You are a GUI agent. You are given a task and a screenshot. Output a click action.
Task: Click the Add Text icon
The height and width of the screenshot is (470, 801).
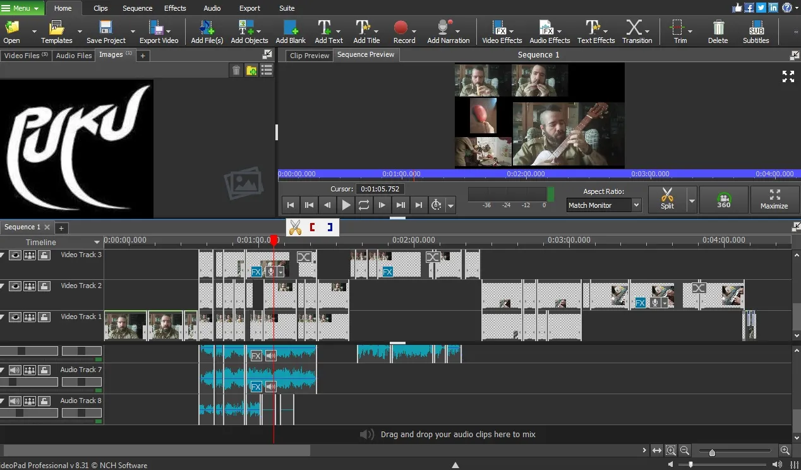tap(325, 32)
